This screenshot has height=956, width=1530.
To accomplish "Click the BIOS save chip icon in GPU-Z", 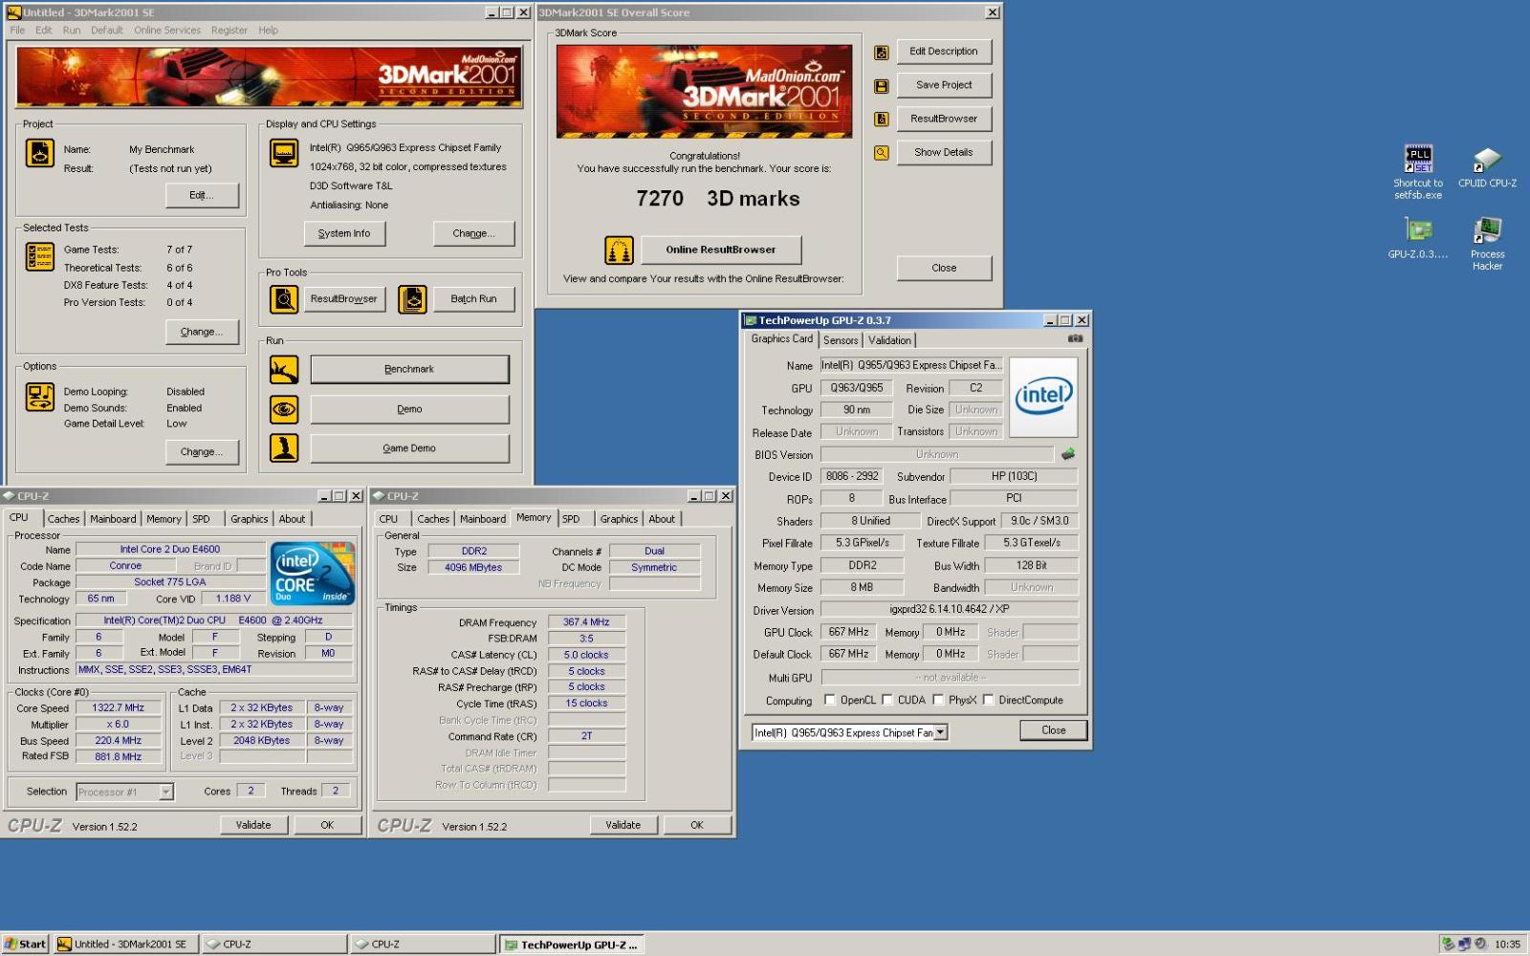I will tap(1068, 454).
